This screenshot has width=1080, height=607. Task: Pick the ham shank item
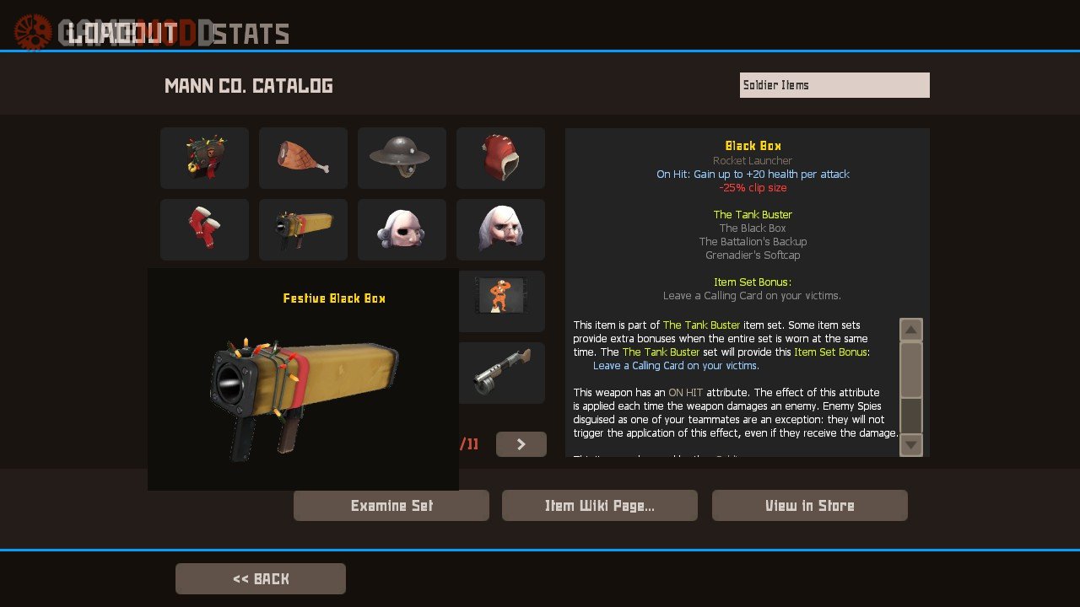[303, 158]
